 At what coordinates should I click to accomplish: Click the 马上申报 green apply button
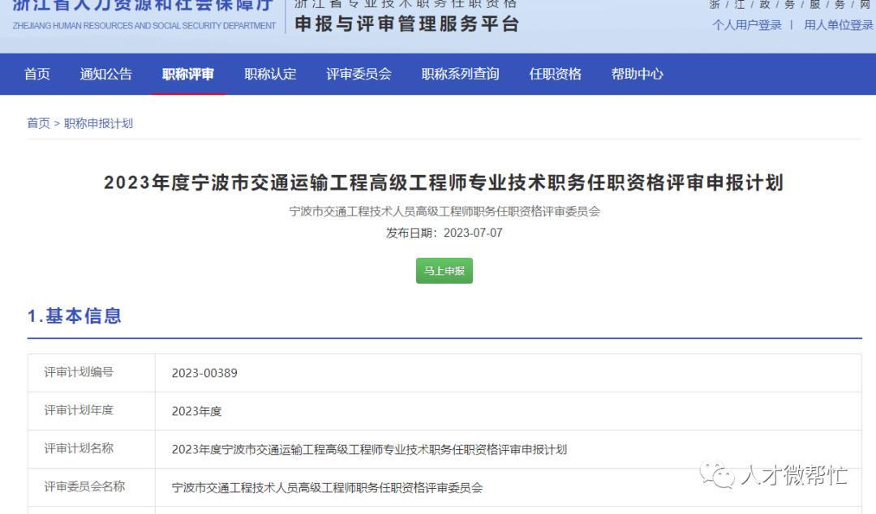pyautogui.click(x=444, y=270)
